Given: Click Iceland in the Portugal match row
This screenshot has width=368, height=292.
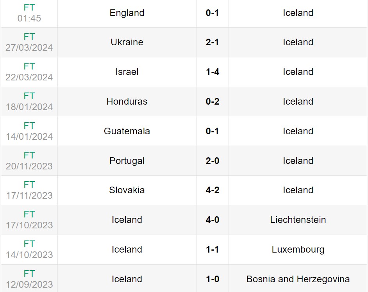Looking at the screenshot, I should (298, 161).
